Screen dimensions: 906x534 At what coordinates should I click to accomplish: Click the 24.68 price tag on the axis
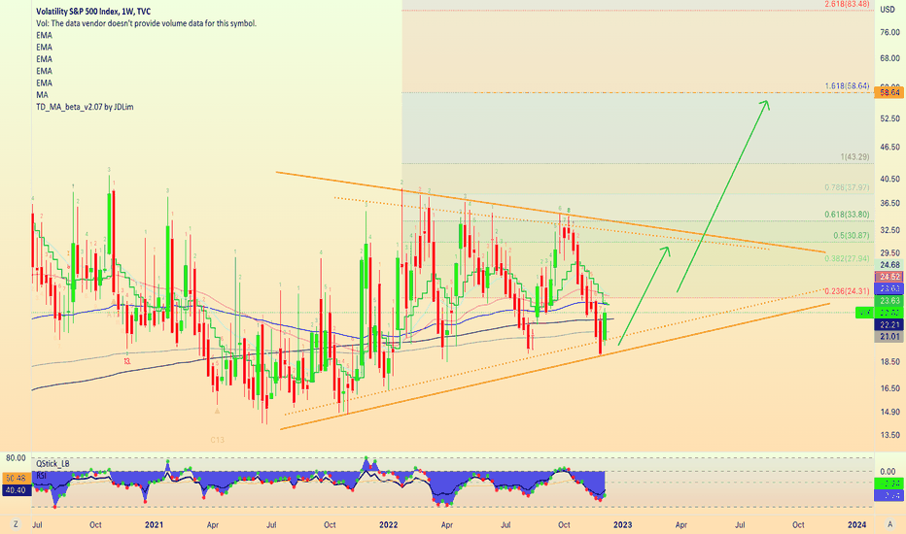click(x=889, y=265)
